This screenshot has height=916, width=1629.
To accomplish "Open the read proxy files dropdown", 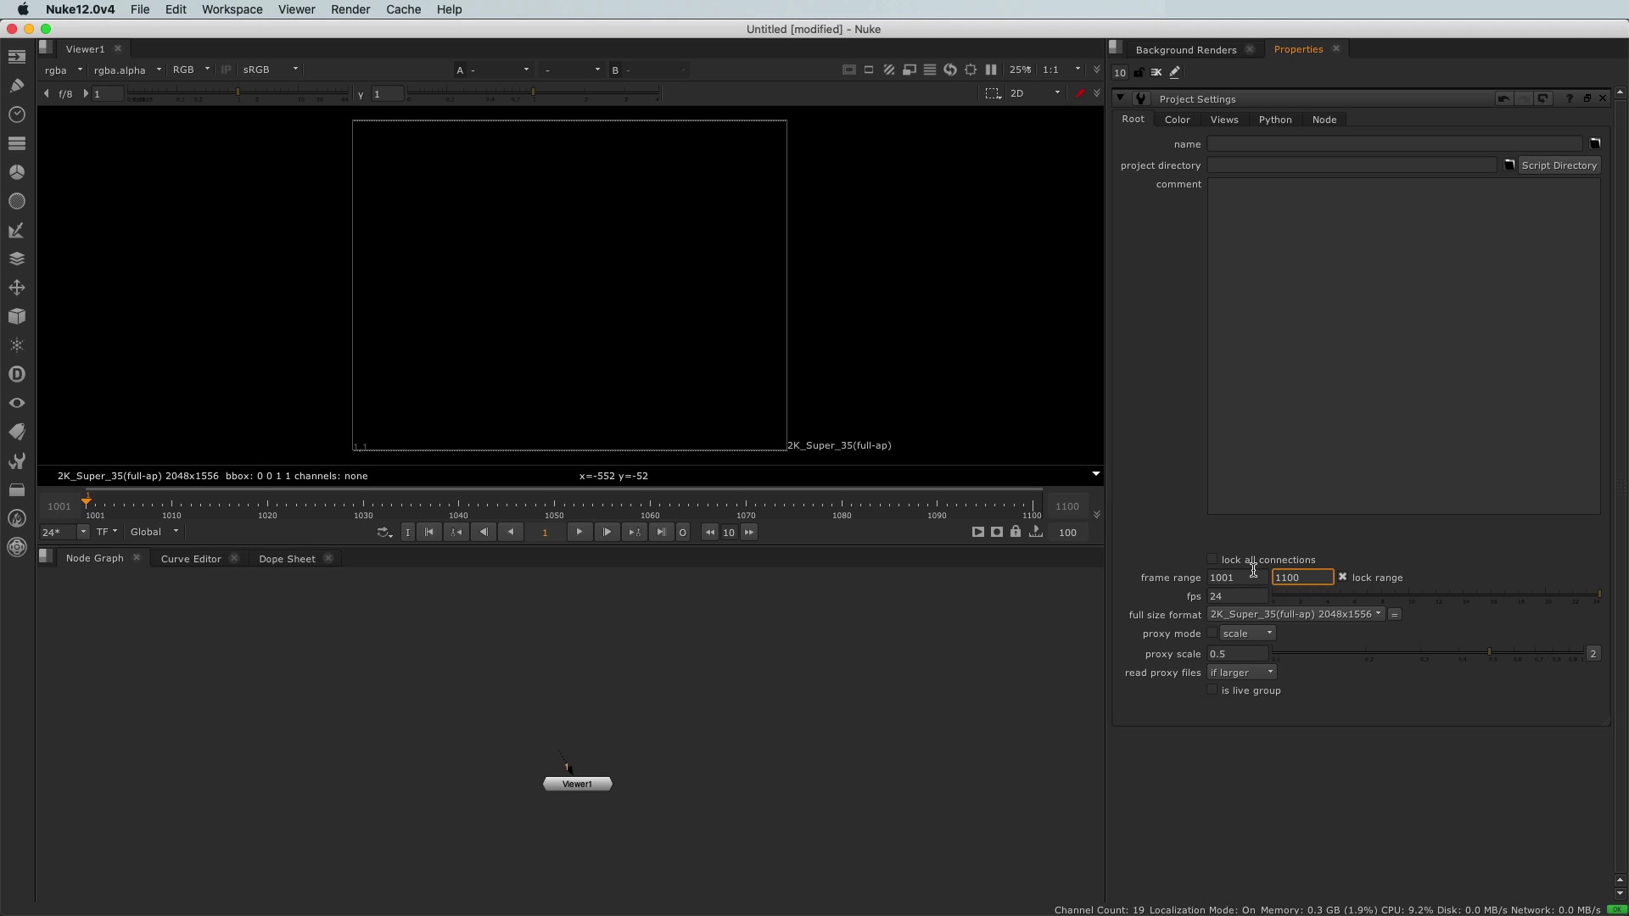I will (1242, 673).
